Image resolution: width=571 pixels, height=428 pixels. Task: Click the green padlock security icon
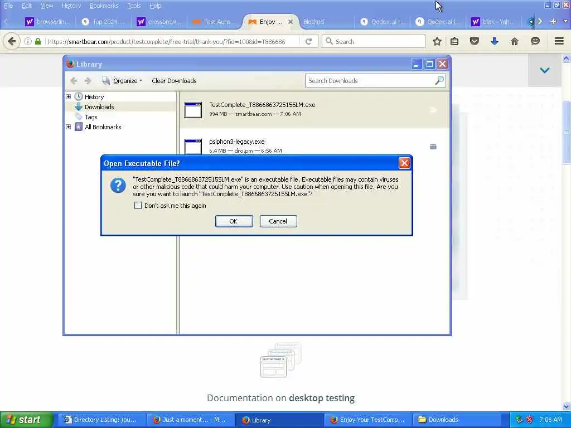click(38, 41)
